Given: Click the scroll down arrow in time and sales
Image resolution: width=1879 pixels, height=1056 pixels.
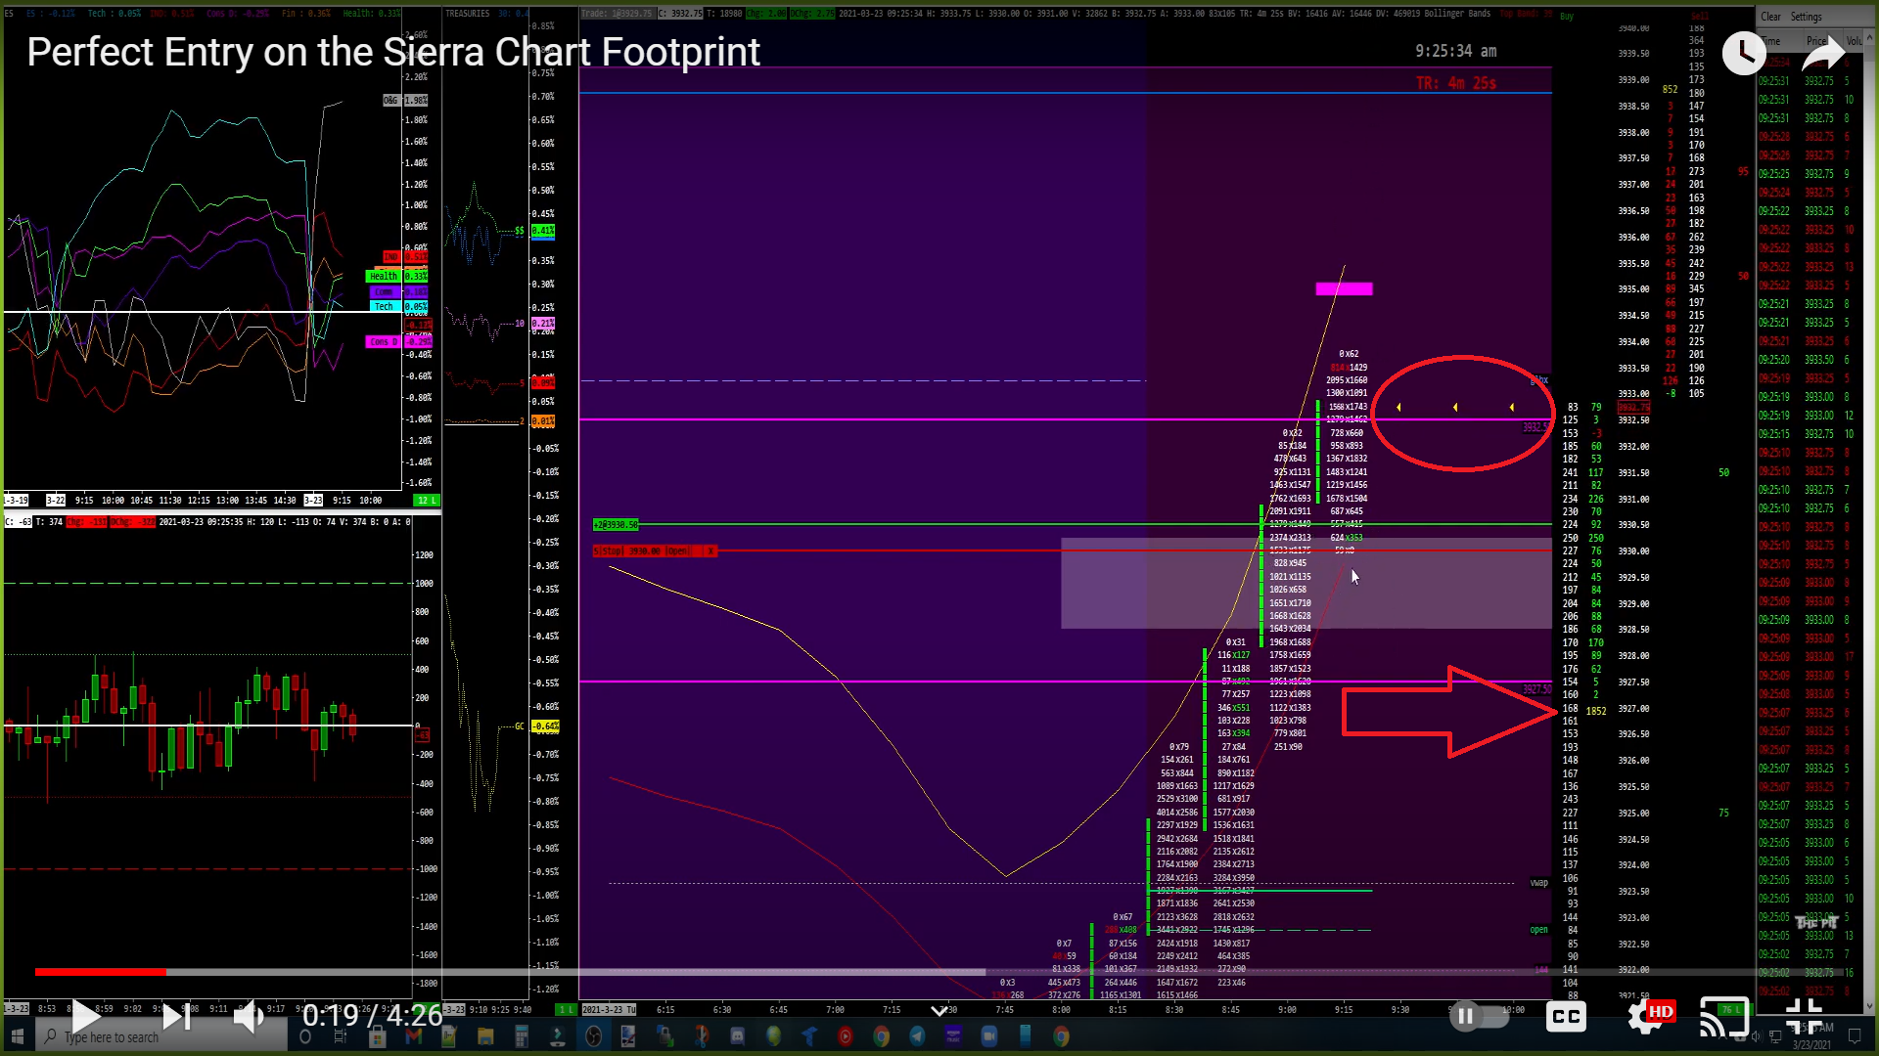Looking at the screenshot, I should (1868, 1005).
